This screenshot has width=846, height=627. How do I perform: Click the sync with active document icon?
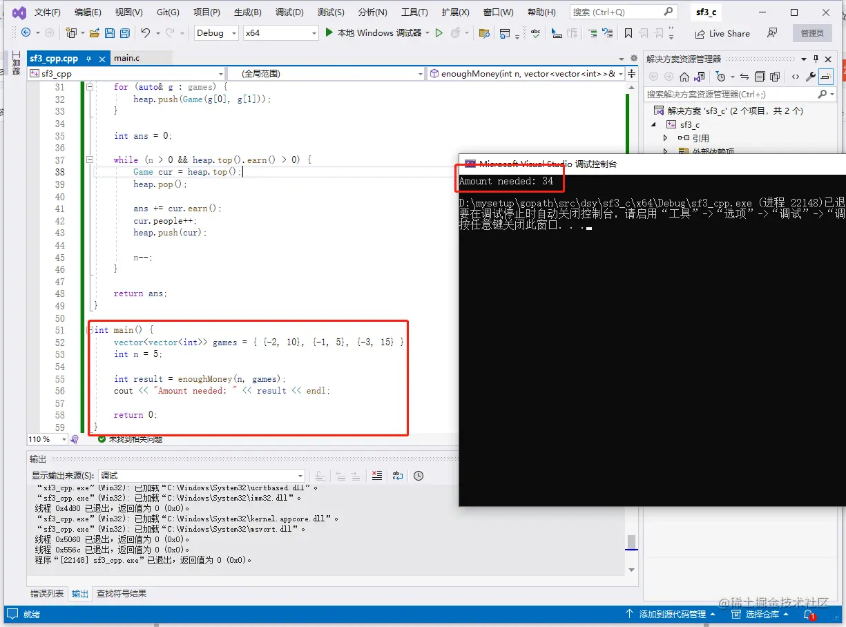[744, 77]
